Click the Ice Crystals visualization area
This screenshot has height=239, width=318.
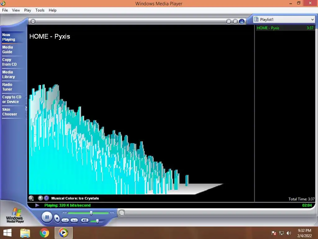click(x=141, y=110)
